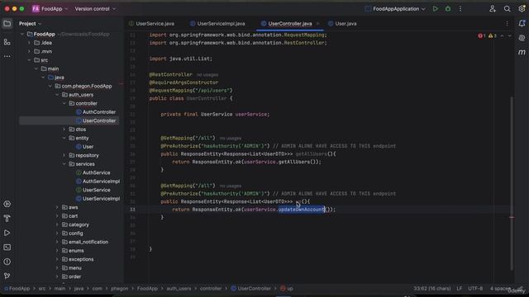The image size is (529, 297).
Task: Open FoodApp project dropdown
Action: pos(50,9)
